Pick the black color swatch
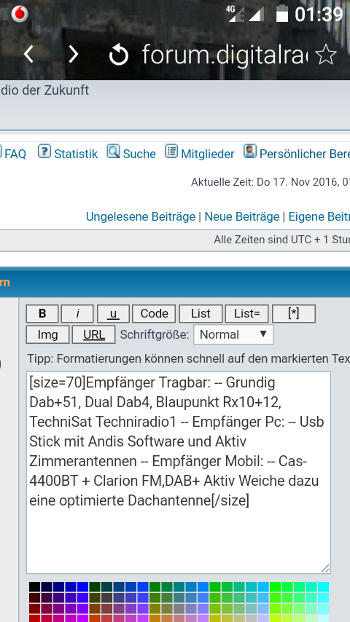350x622 pixels. pos(34,587)
